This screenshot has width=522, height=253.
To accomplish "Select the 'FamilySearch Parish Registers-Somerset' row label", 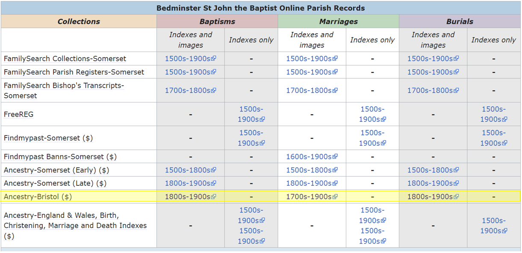I will (74, 72).
